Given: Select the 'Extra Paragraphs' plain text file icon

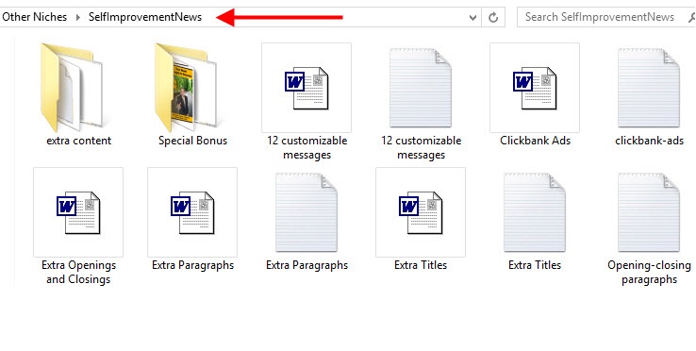Looking at the screenshot, I should pos(307,212).
